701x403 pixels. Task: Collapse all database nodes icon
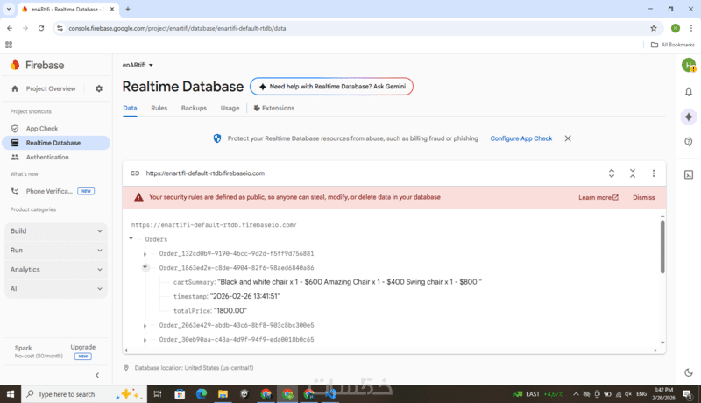click(x=632, y=173)
